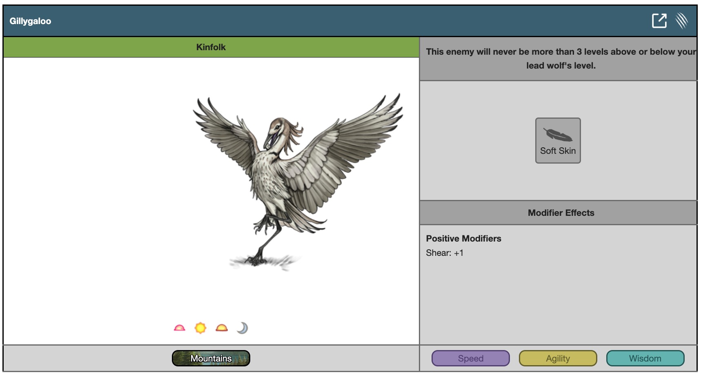Viewport: 701px width, 377px height.
Task: Click the claw marks icon in header
Action: (681, 20)
